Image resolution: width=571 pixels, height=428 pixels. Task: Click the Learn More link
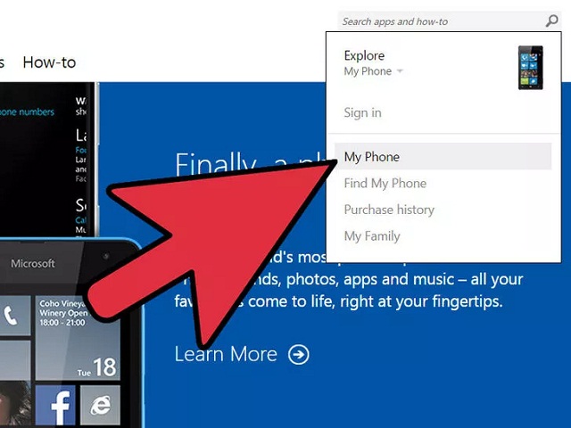226,354
